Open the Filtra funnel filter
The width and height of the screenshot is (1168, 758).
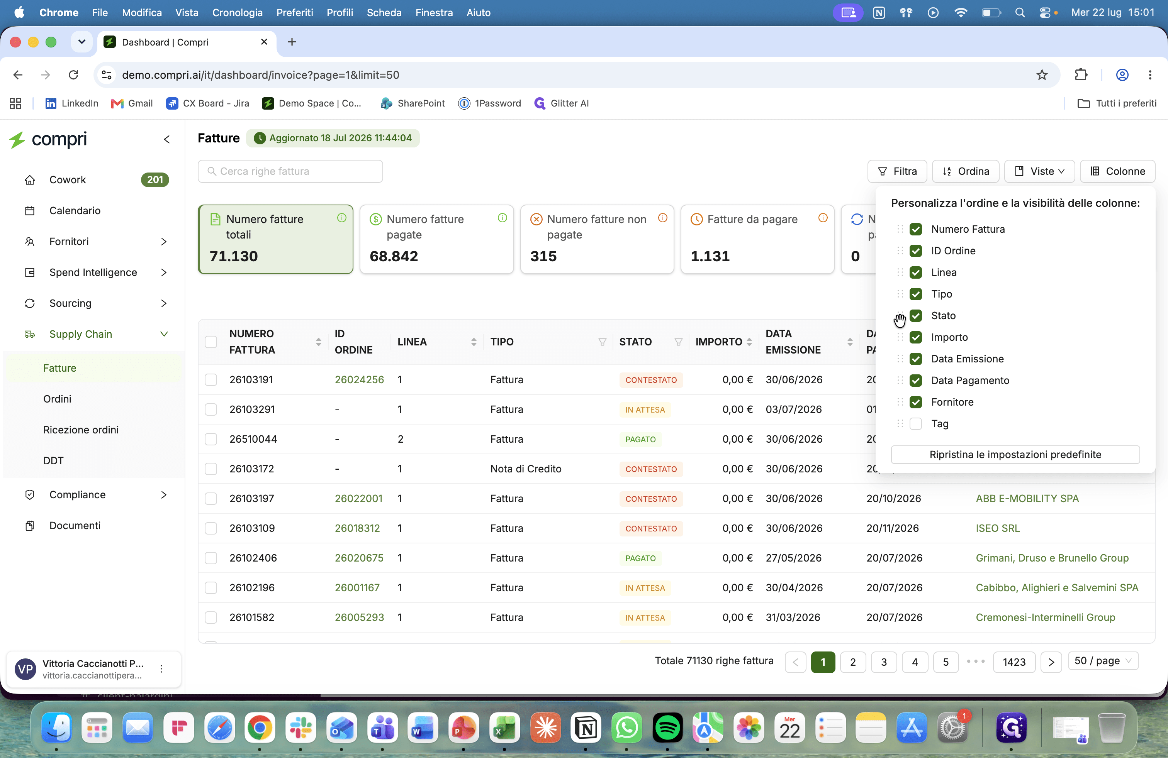click(x=897, y=171)
